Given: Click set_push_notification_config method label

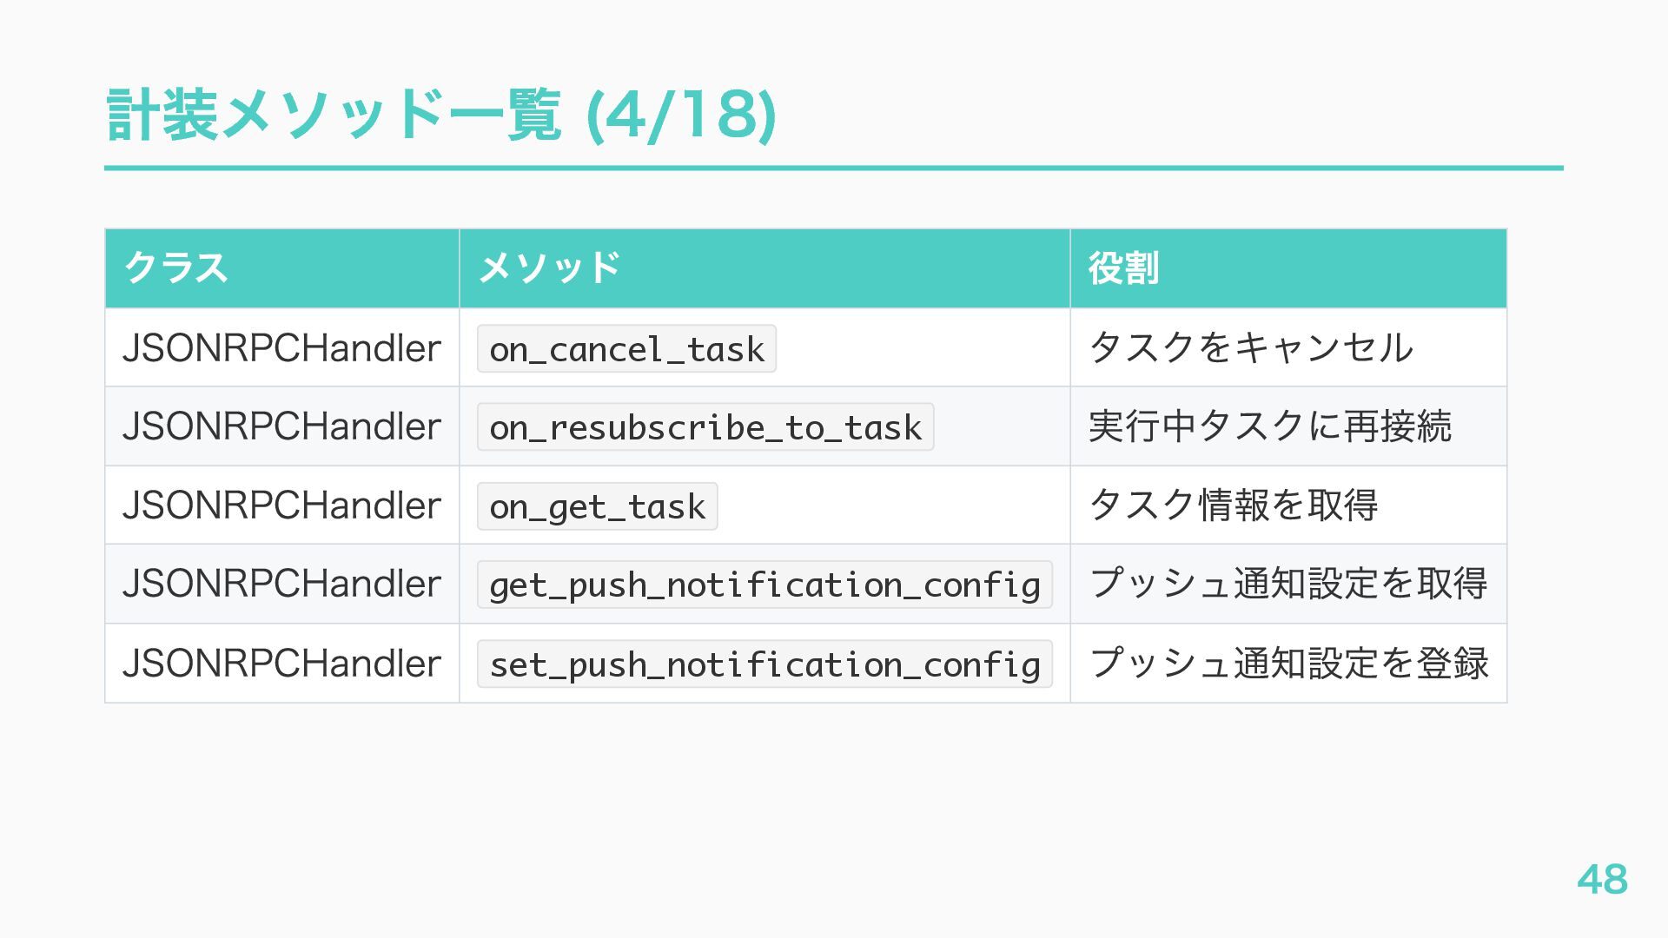Looking at the screenshot, I should (x=764, y=664).
